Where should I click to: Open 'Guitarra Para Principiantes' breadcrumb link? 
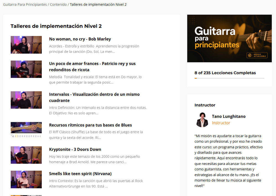coord(25,5)
